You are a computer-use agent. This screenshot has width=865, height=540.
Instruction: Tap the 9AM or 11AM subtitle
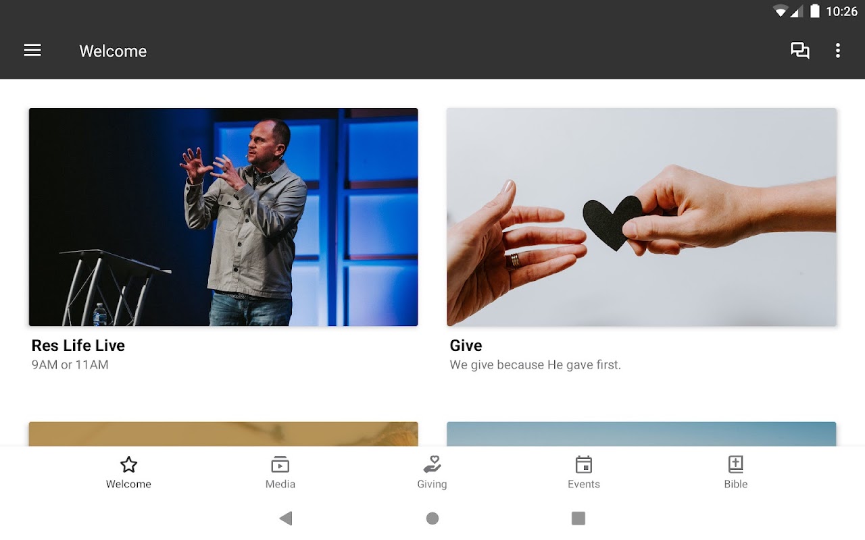tap(70, 365)
